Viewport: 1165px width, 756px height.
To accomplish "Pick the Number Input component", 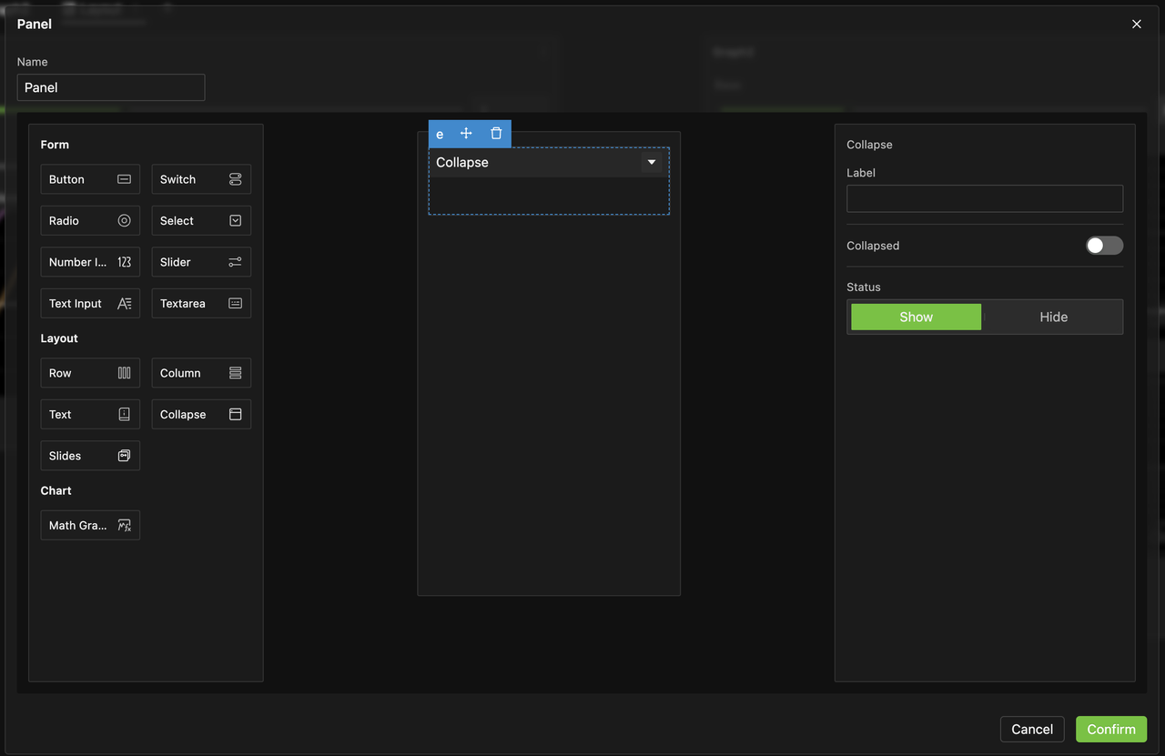I will pyautogui.click(x=90, y=262).
